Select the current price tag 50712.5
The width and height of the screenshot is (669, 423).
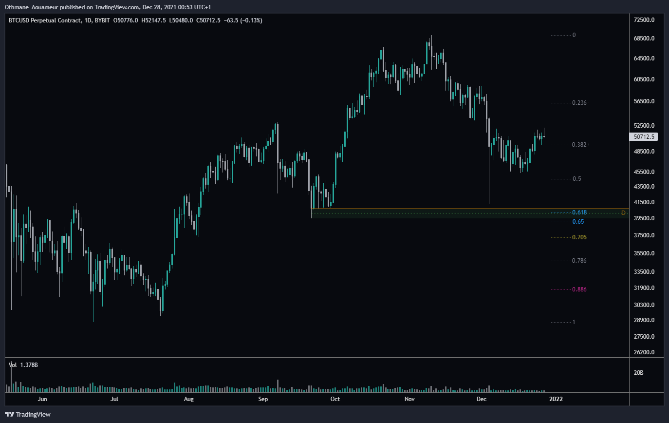[643, 137]
